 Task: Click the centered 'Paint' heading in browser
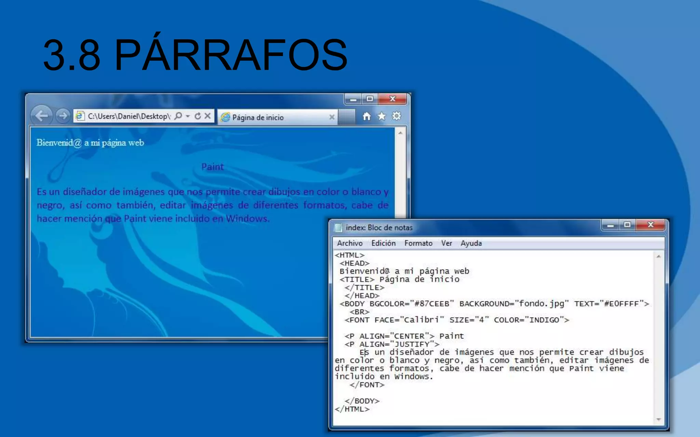(x=212, y=167)
